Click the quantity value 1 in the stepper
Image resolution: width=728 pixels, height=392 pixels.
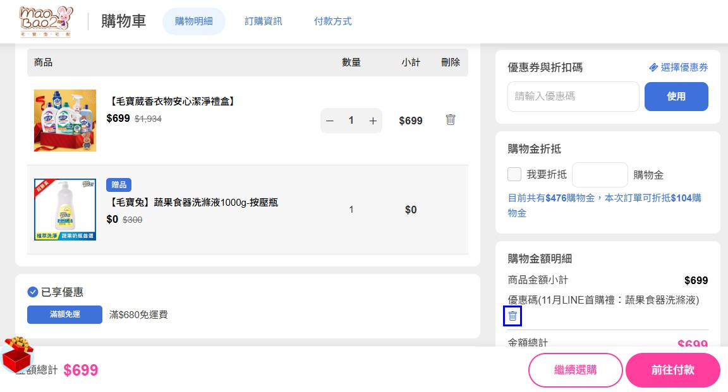click(351, 121)
